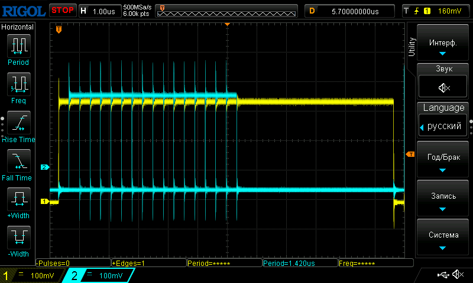Open the Language русский selector
This screenshot has width=473, height=283.
coord(443,126)
